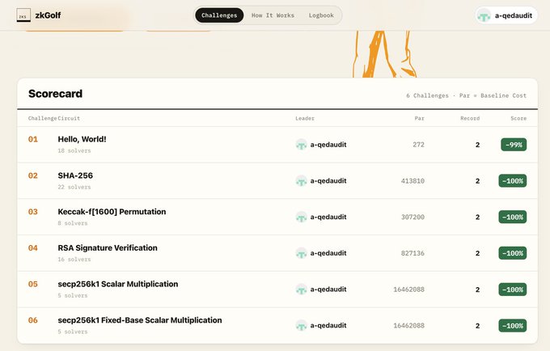
Task: Open the Keccak-f[1600] Permutation challenge
Action: [x=112, y=212]
